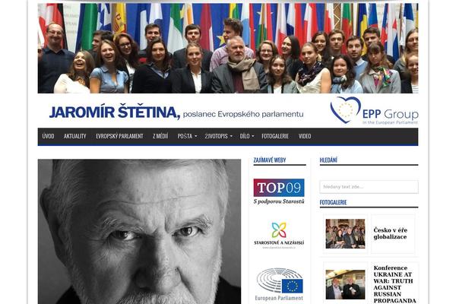Screen dimensions: 456x304
Task: Open the Ukraine at War conference link
Action: pyautogui.click(x=394, y=284)
